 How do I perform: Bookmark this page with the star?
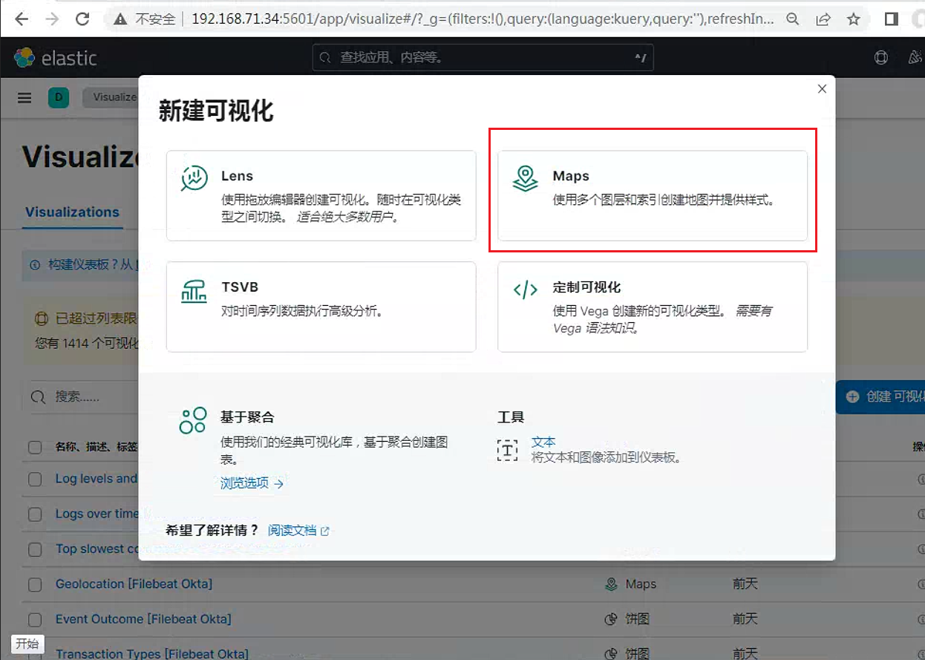coord(853,19)
